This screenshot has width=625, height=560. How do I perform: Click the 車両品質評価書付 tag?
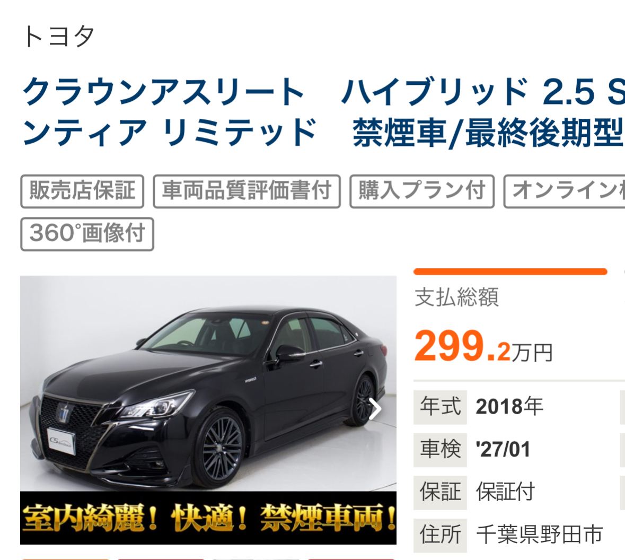click(x=247, y=191)
